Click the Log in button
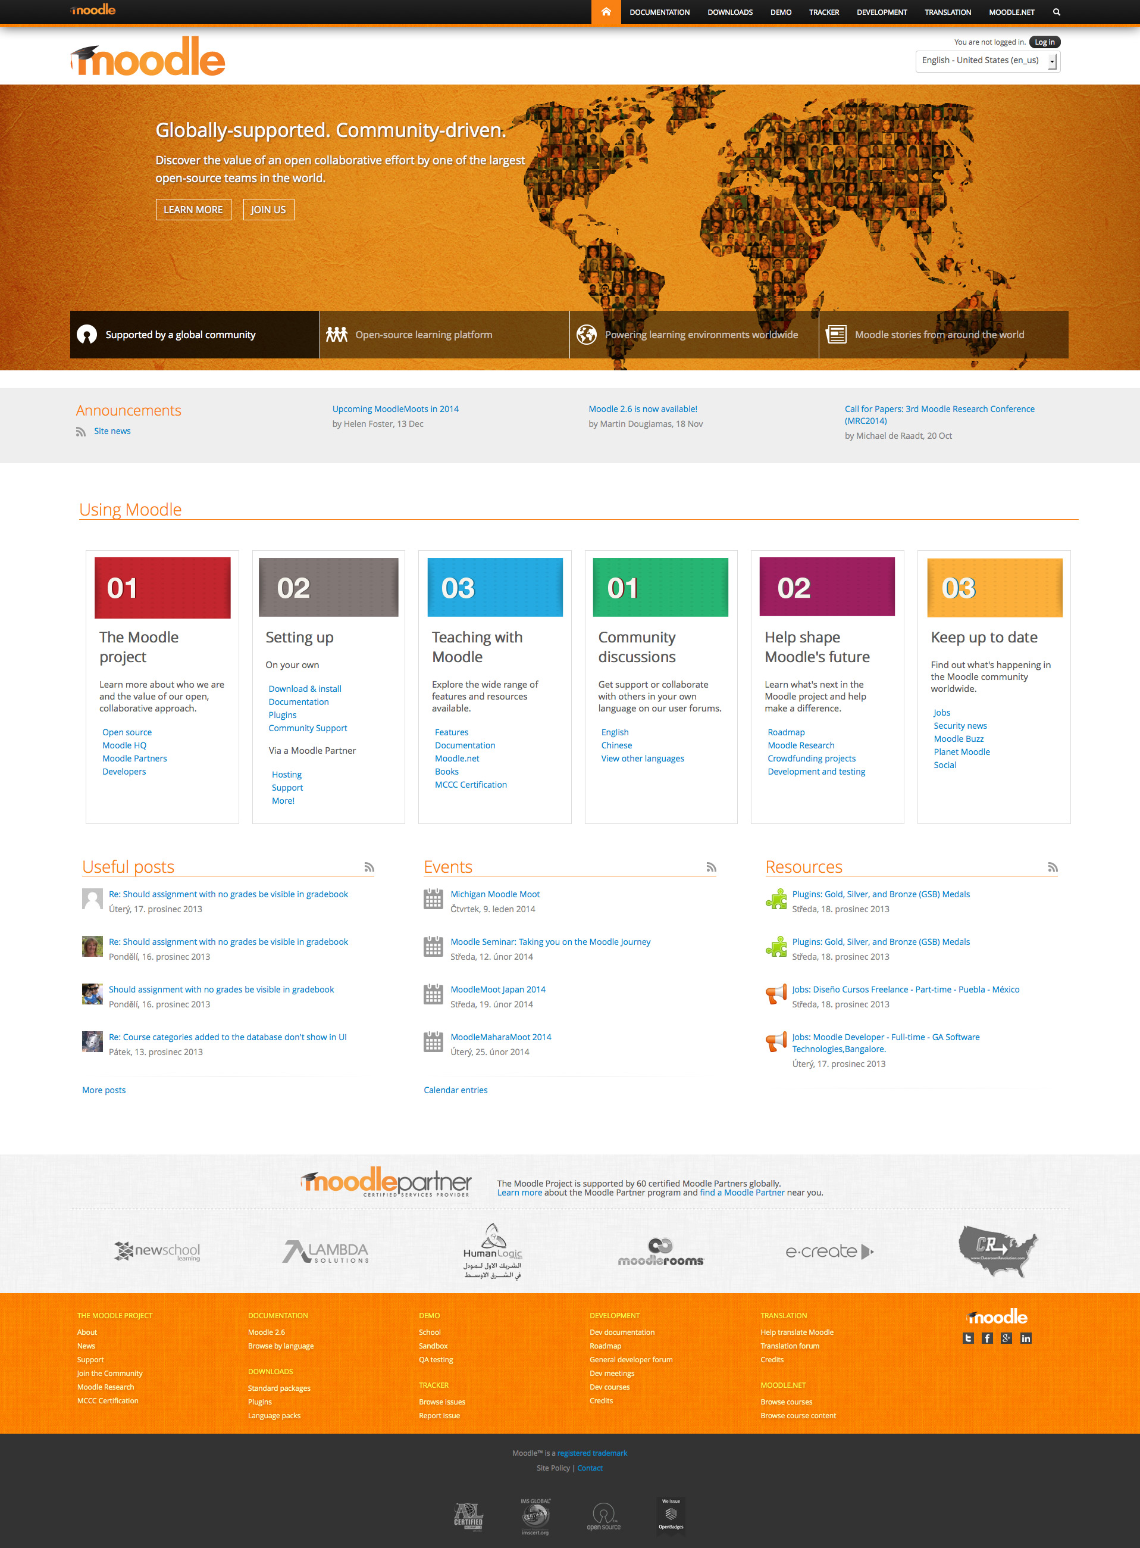This screenshot has height=1548, width=1140. [1044, 42]
